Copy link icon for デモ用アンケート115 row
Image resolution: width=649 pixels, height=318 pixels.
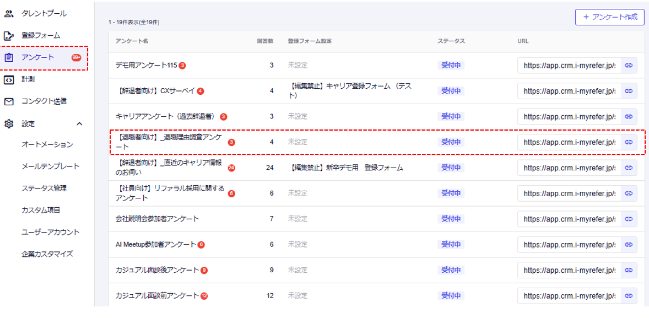pos(629,66)
